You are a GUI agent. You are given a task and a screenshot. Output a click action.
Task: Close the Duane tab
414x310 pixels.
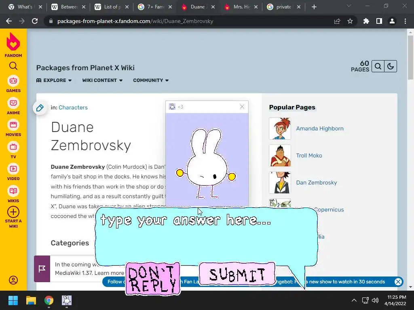(213, 7)
